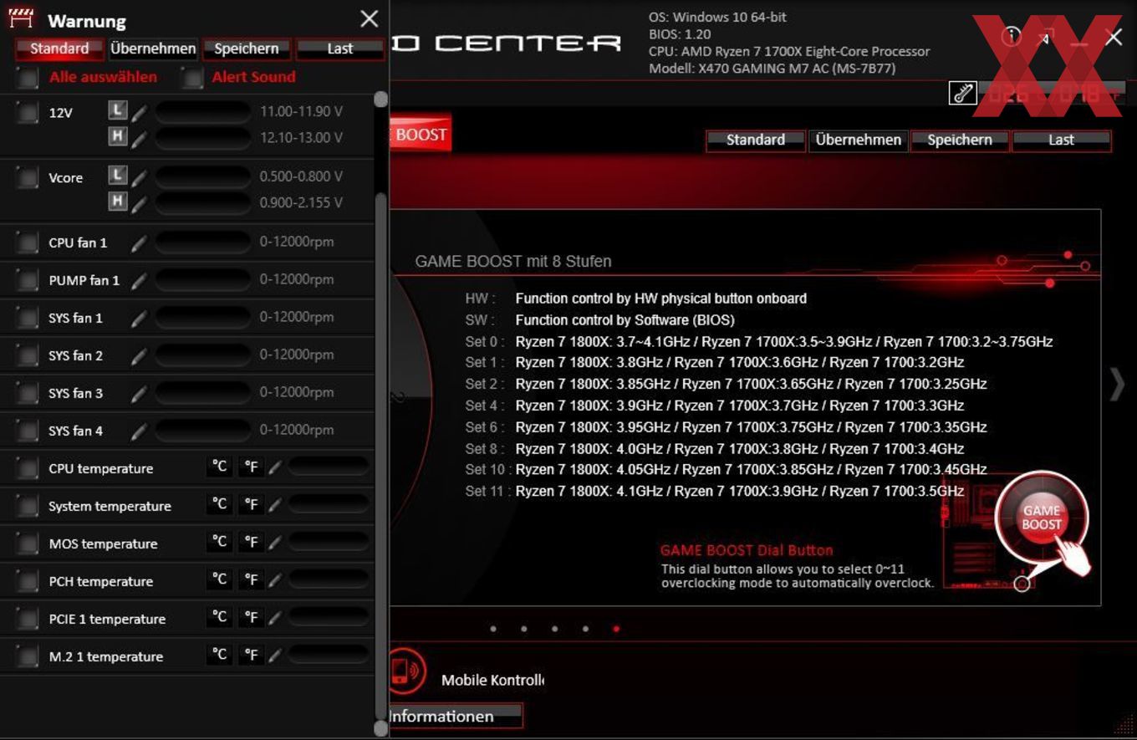Click pencil icon for SYS fan 1
This screenshot has width=1137, height=740.
pyautogui.click(x=140, y=318)
